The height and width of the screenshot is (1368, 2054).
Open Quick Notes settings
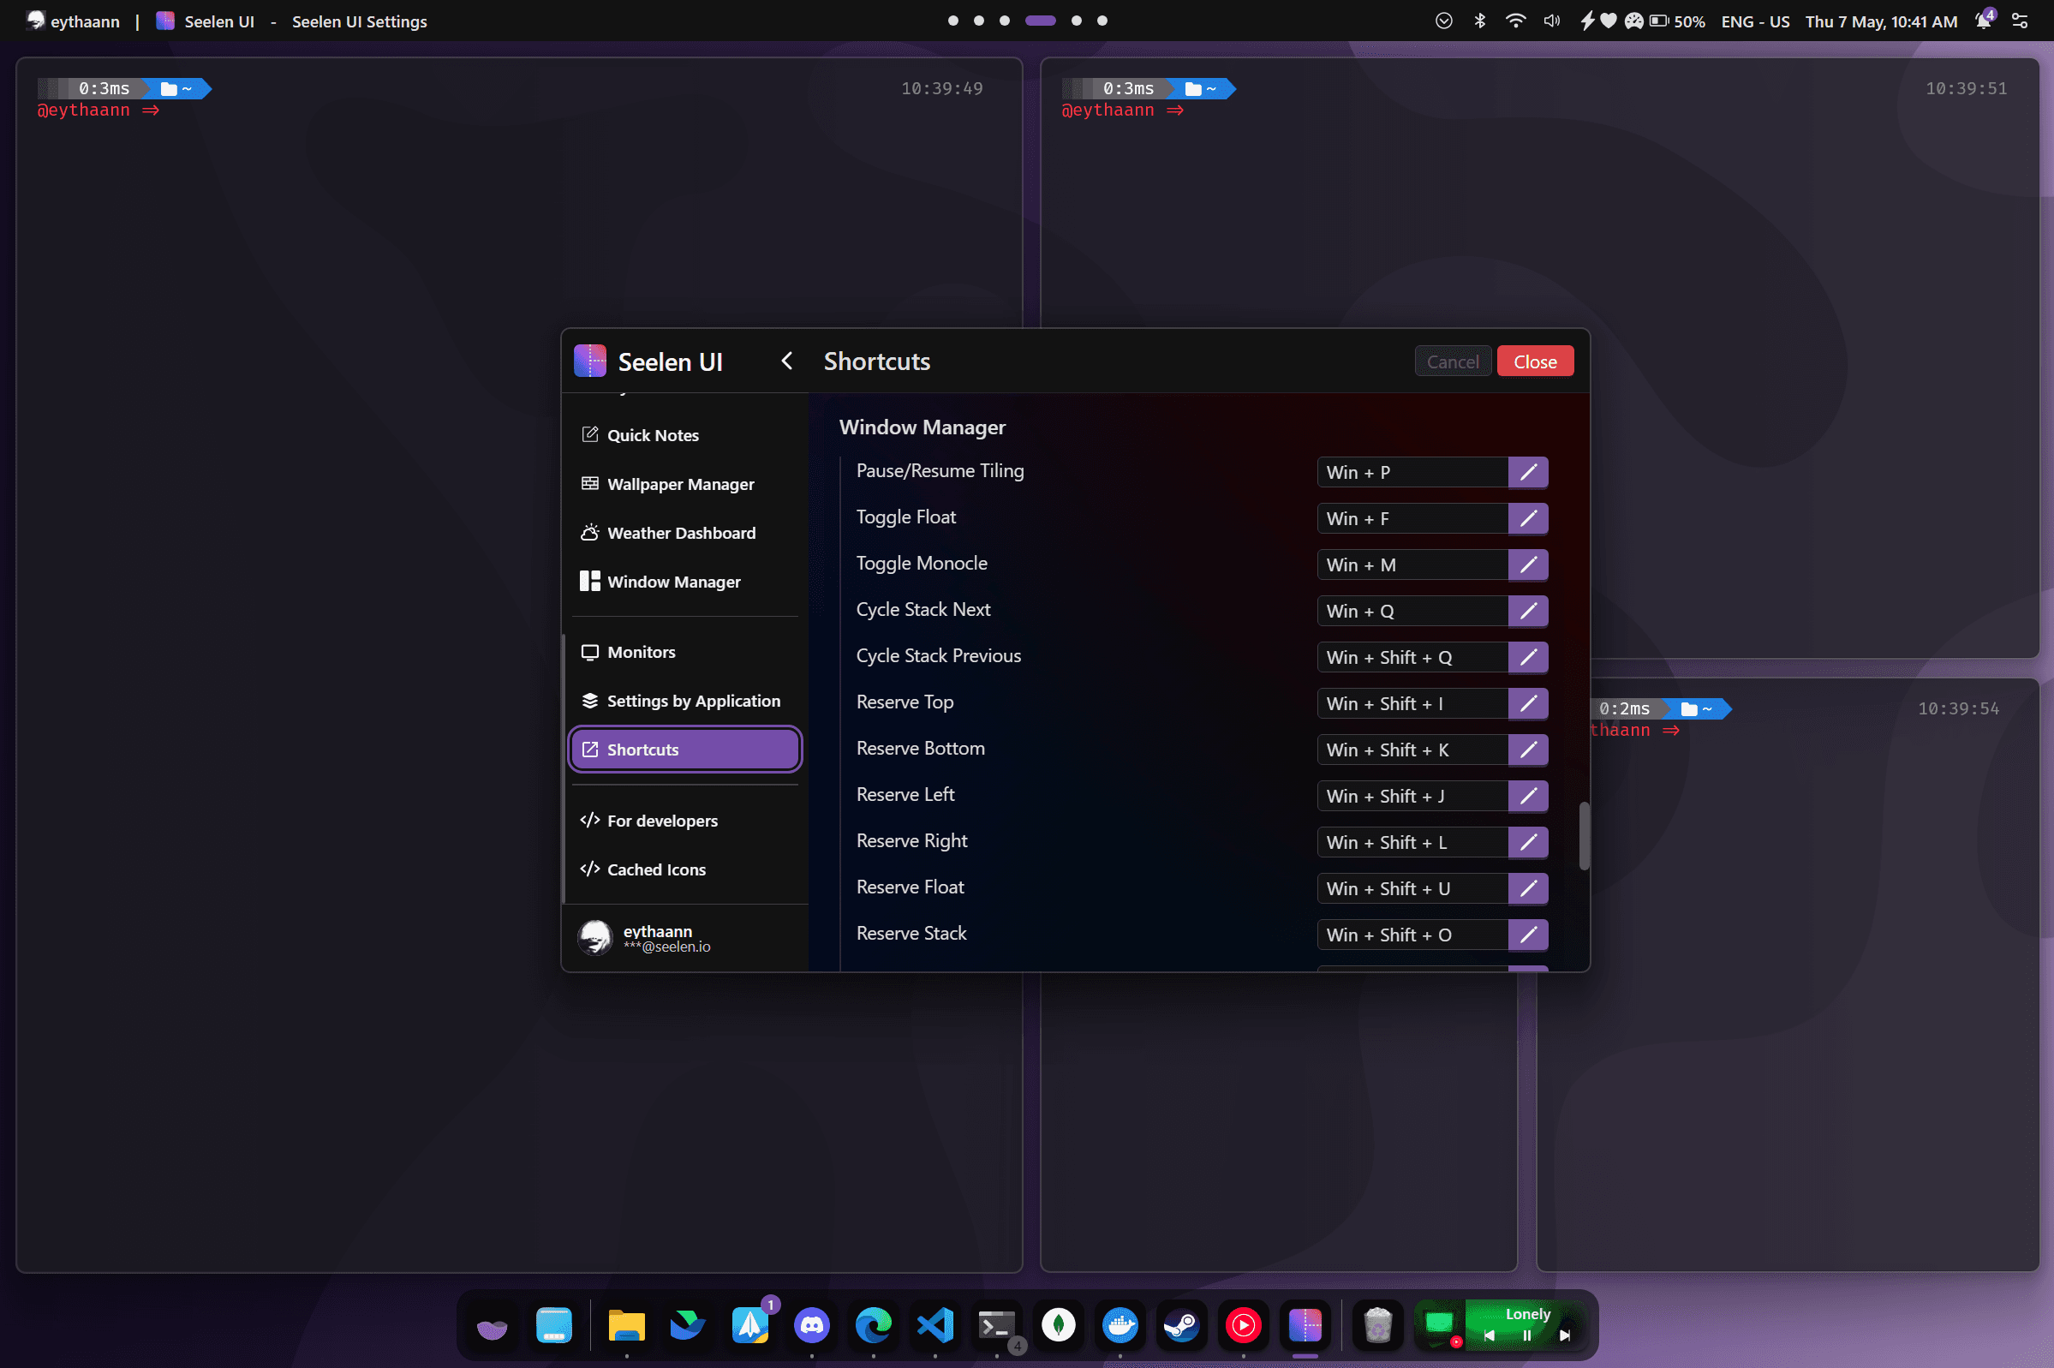[x=684, y=434]
